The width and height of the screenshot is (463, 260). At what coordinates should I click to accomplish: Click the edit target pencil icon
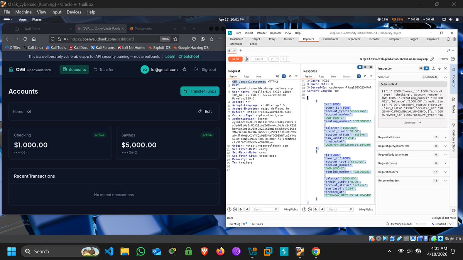point(433,59)
